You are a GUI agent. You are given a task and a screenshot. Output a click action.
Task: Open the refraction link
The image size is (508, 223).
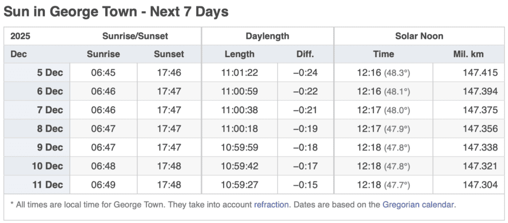coord(272,204)
